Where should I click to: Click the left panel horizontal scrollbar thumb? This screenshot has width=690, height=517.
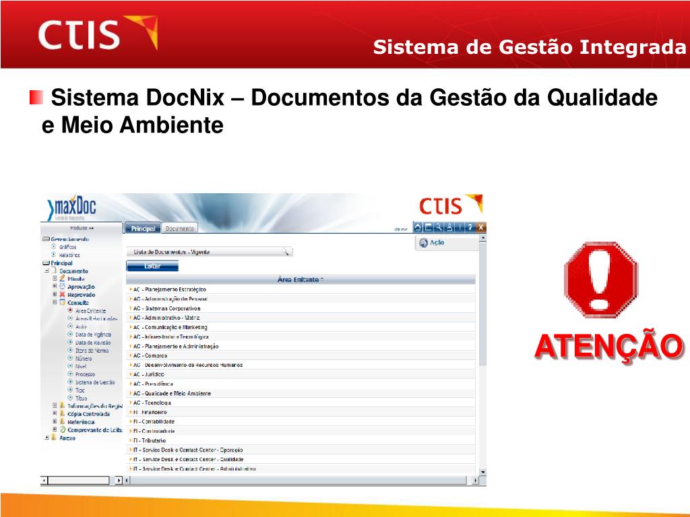[x=78, y=480]
